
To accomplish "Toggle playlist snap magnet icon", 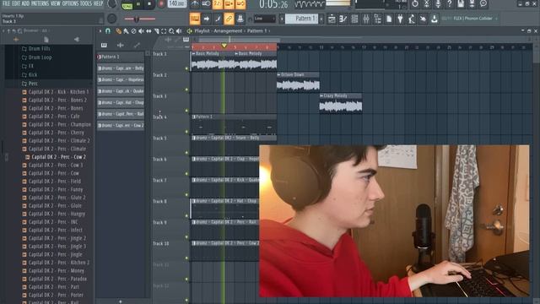I will click(108, 31).
